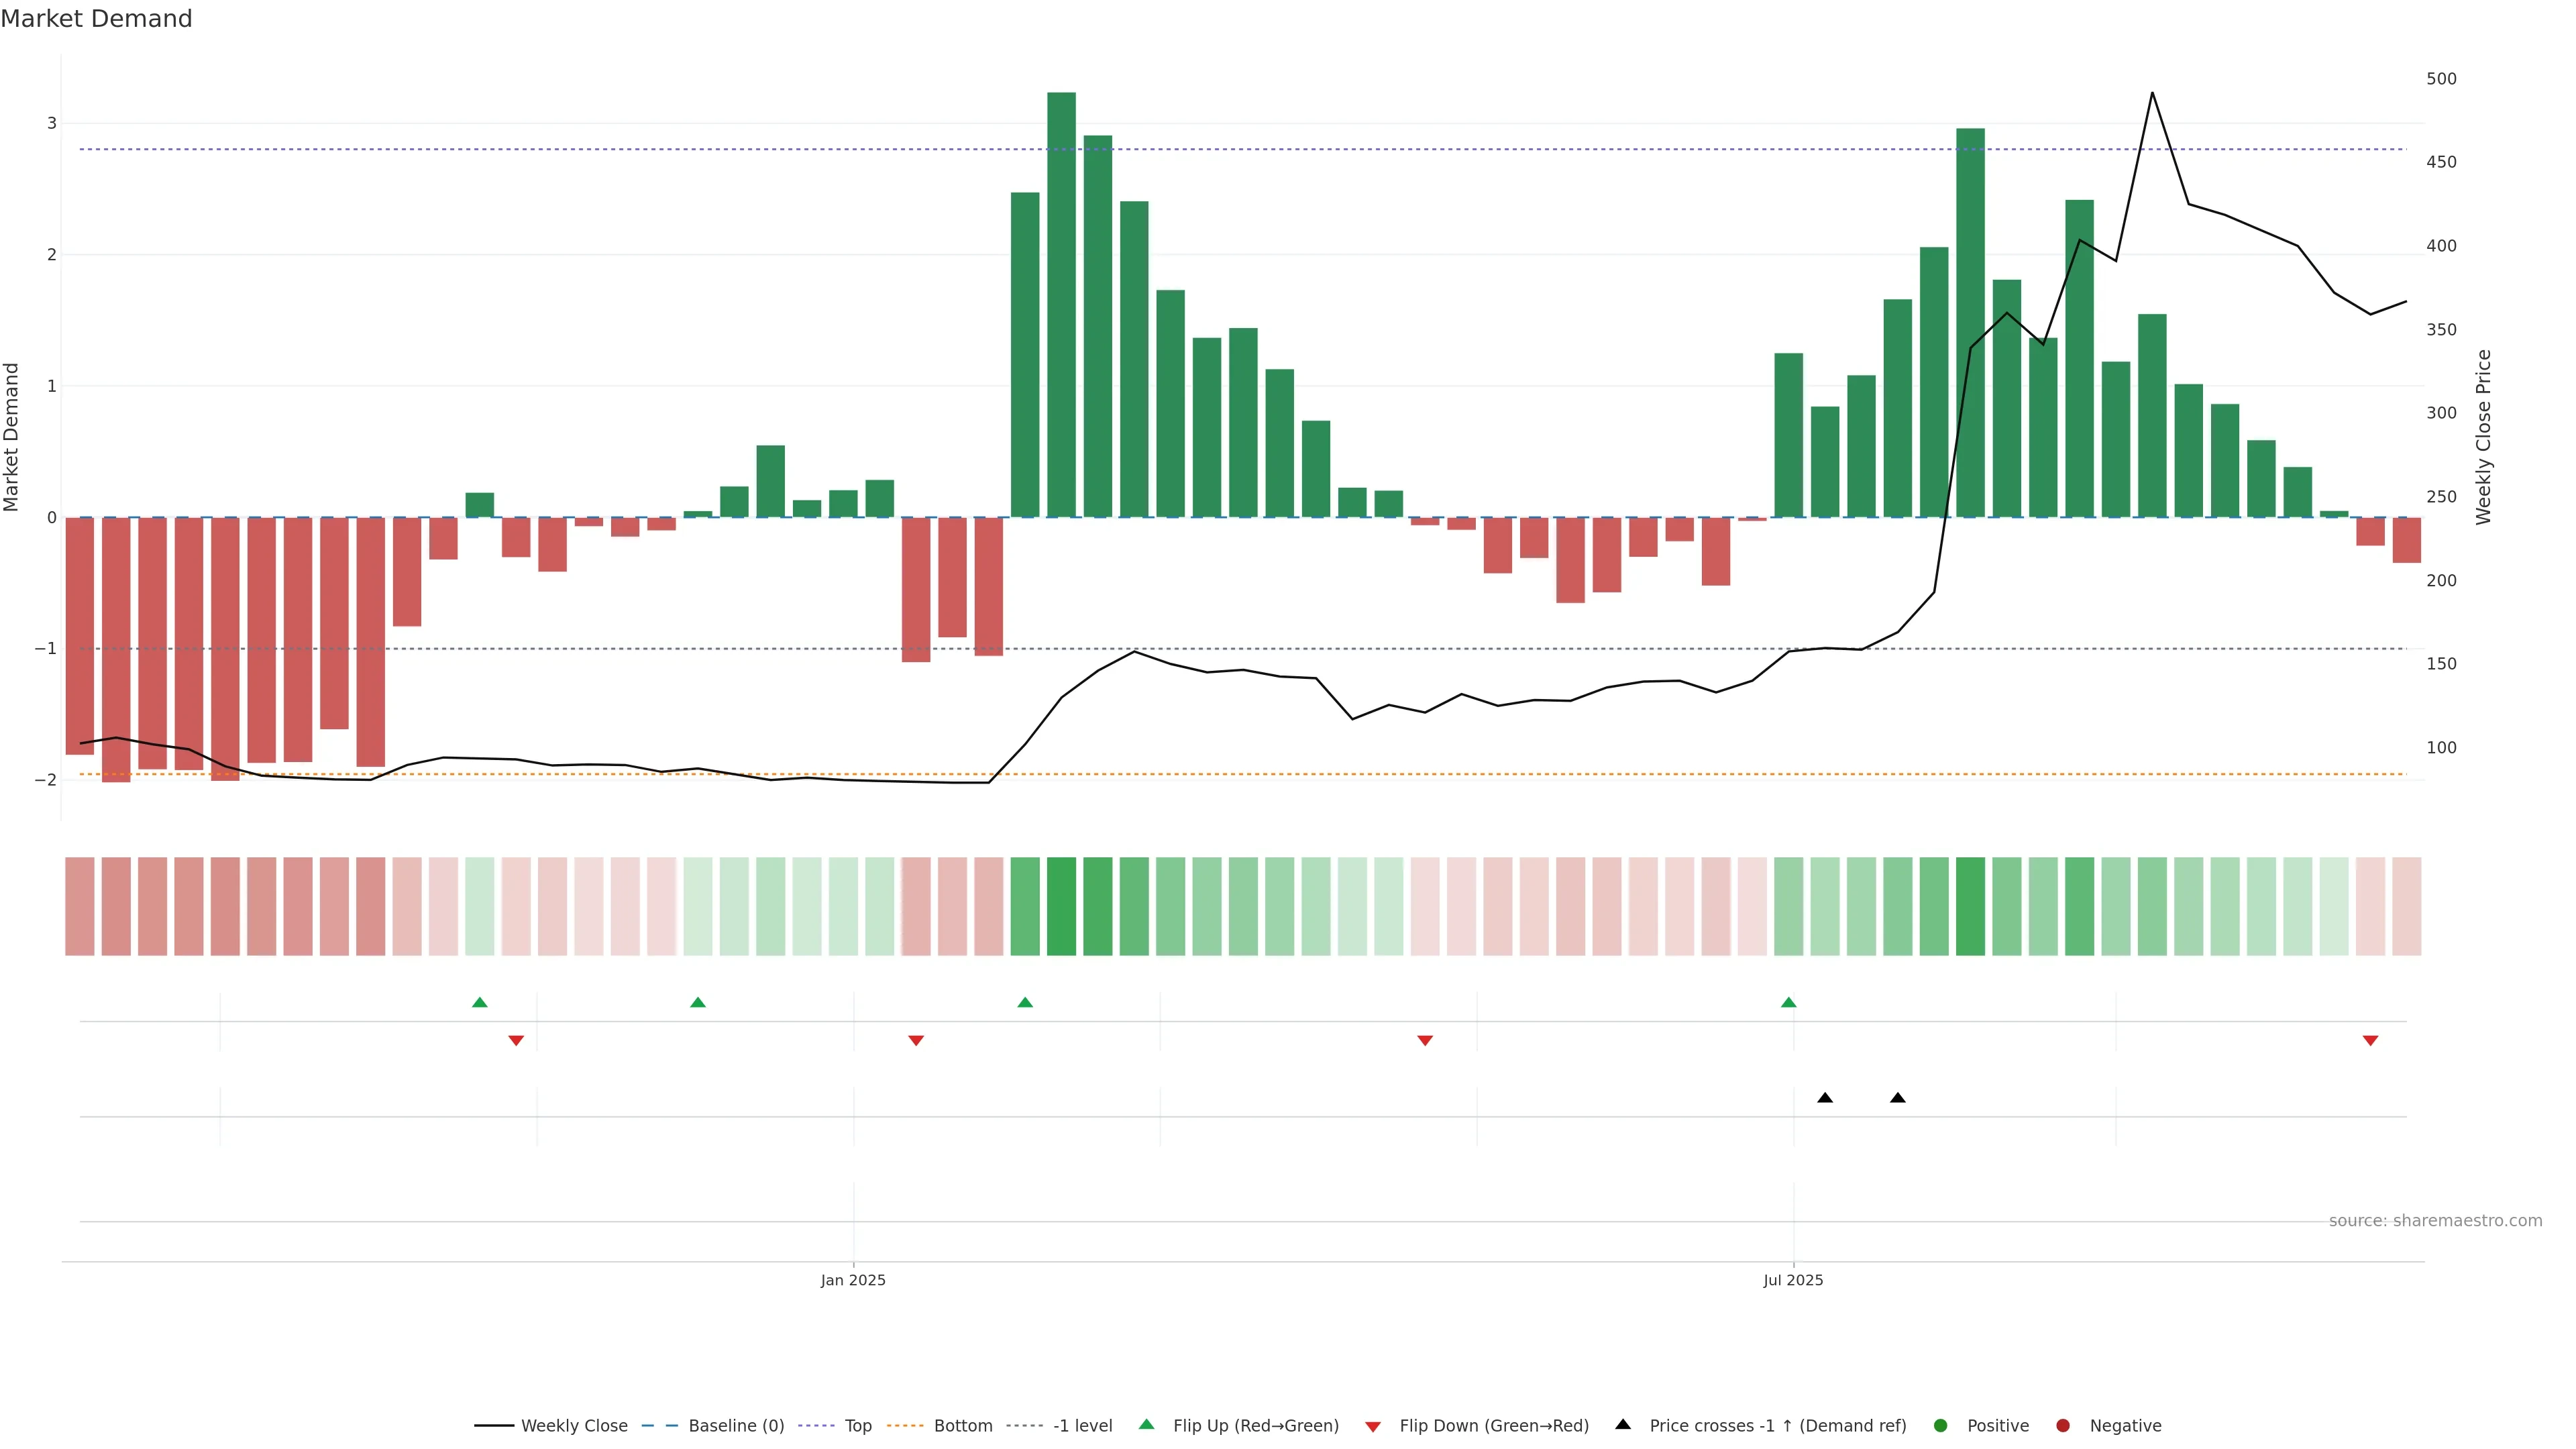Click the source: sharemaestro.com text
The height and width of the screenshot is (1449, 2576).
coord(2435,1221)
